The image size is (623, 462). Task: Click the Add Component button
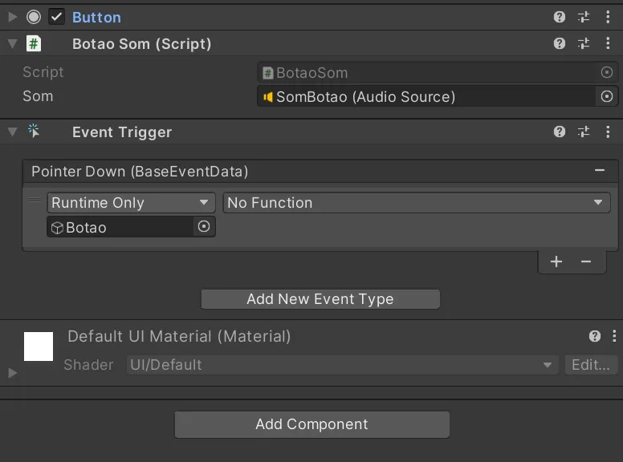tap(311, 424)
